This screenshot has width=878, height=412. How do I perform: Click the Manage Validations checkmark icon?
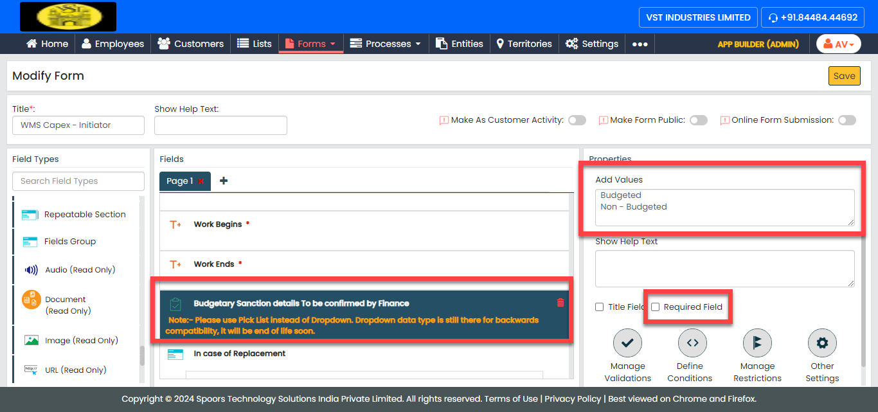click(627, 343)
